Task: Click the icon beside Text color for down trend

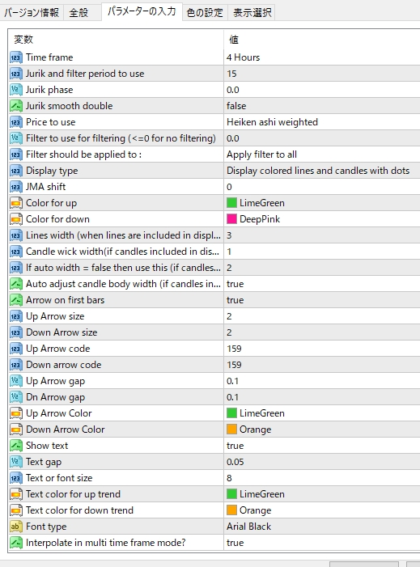Action: click(16, 510)
